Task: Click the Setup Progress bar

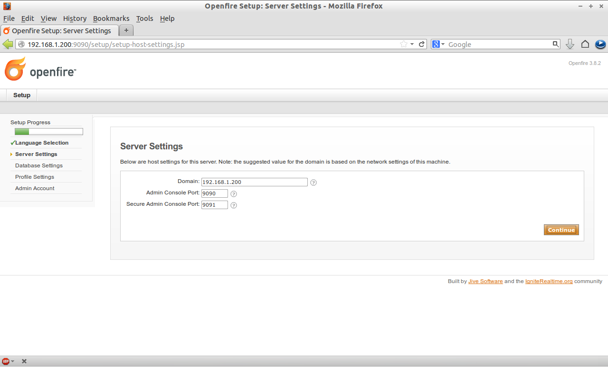Action: point(49,132)
